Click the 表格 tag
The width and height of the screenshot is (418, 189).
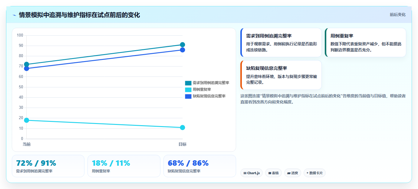point(273,173)
